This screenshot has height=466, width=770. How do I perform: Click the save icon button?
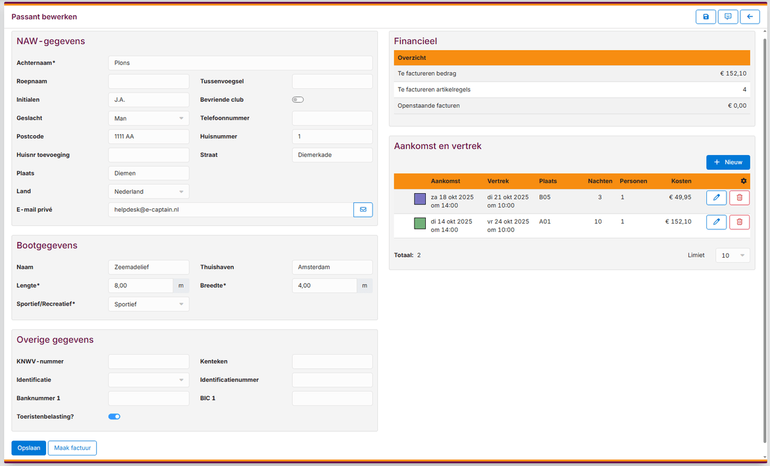tap(706, 16)
